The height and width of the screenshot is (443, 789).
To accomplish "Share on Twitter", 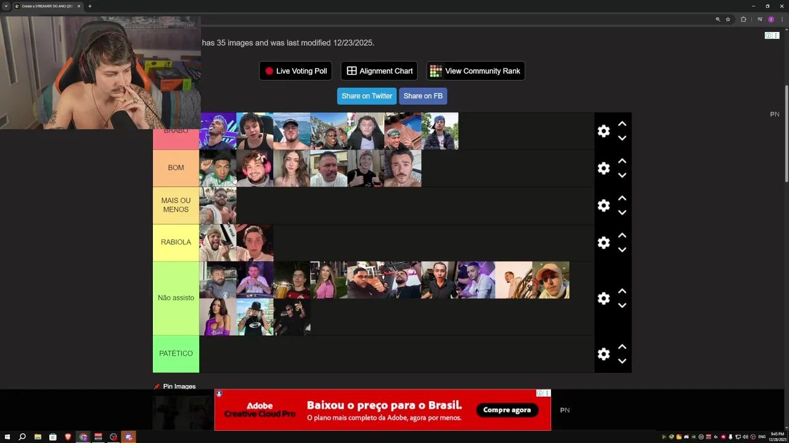I will click(x=367, y=96).
